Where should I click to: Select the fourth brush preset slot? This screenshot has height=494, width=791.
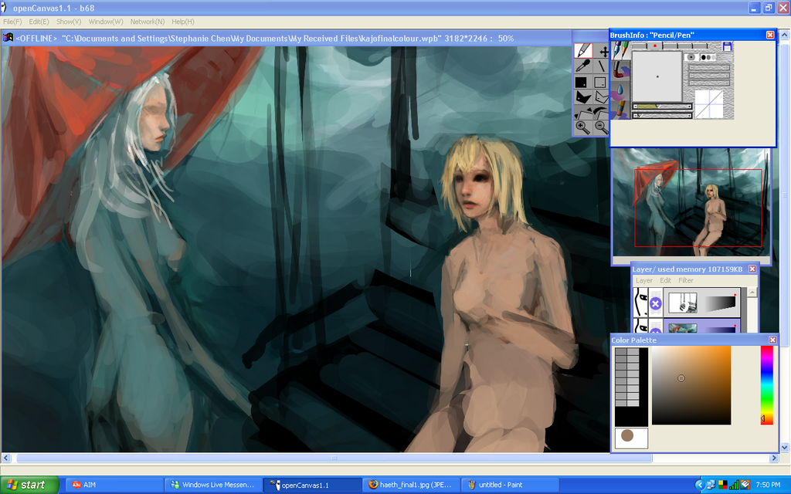(685, 46)
